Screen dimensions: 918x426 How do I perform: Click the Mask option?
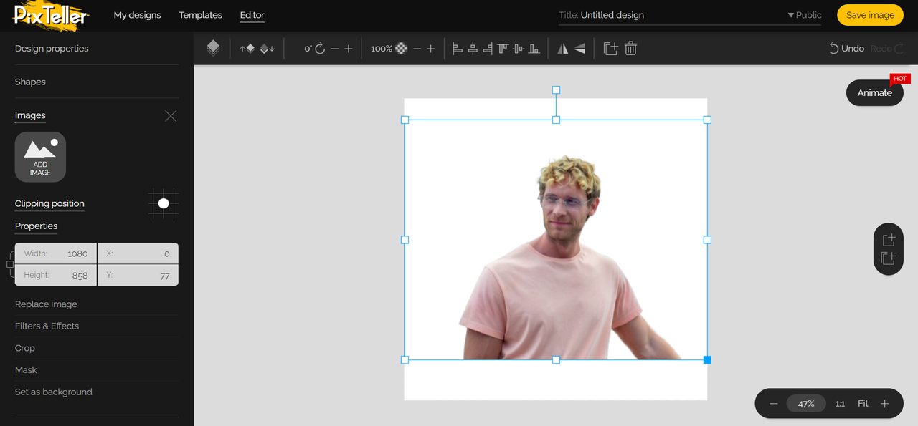pyautogui.click(x=26, y=370)
